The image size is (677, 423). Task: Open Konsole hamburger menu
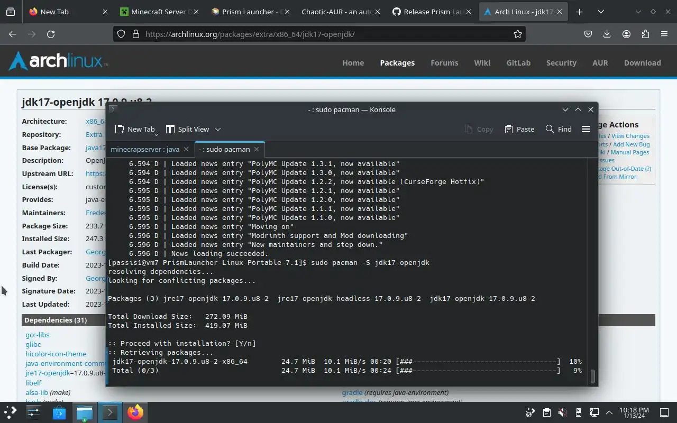pyautogui.click(x=586, y=129)
